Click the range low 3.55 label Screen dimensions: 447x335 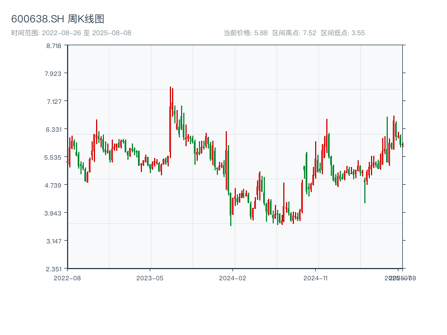[x=343, y=33]
